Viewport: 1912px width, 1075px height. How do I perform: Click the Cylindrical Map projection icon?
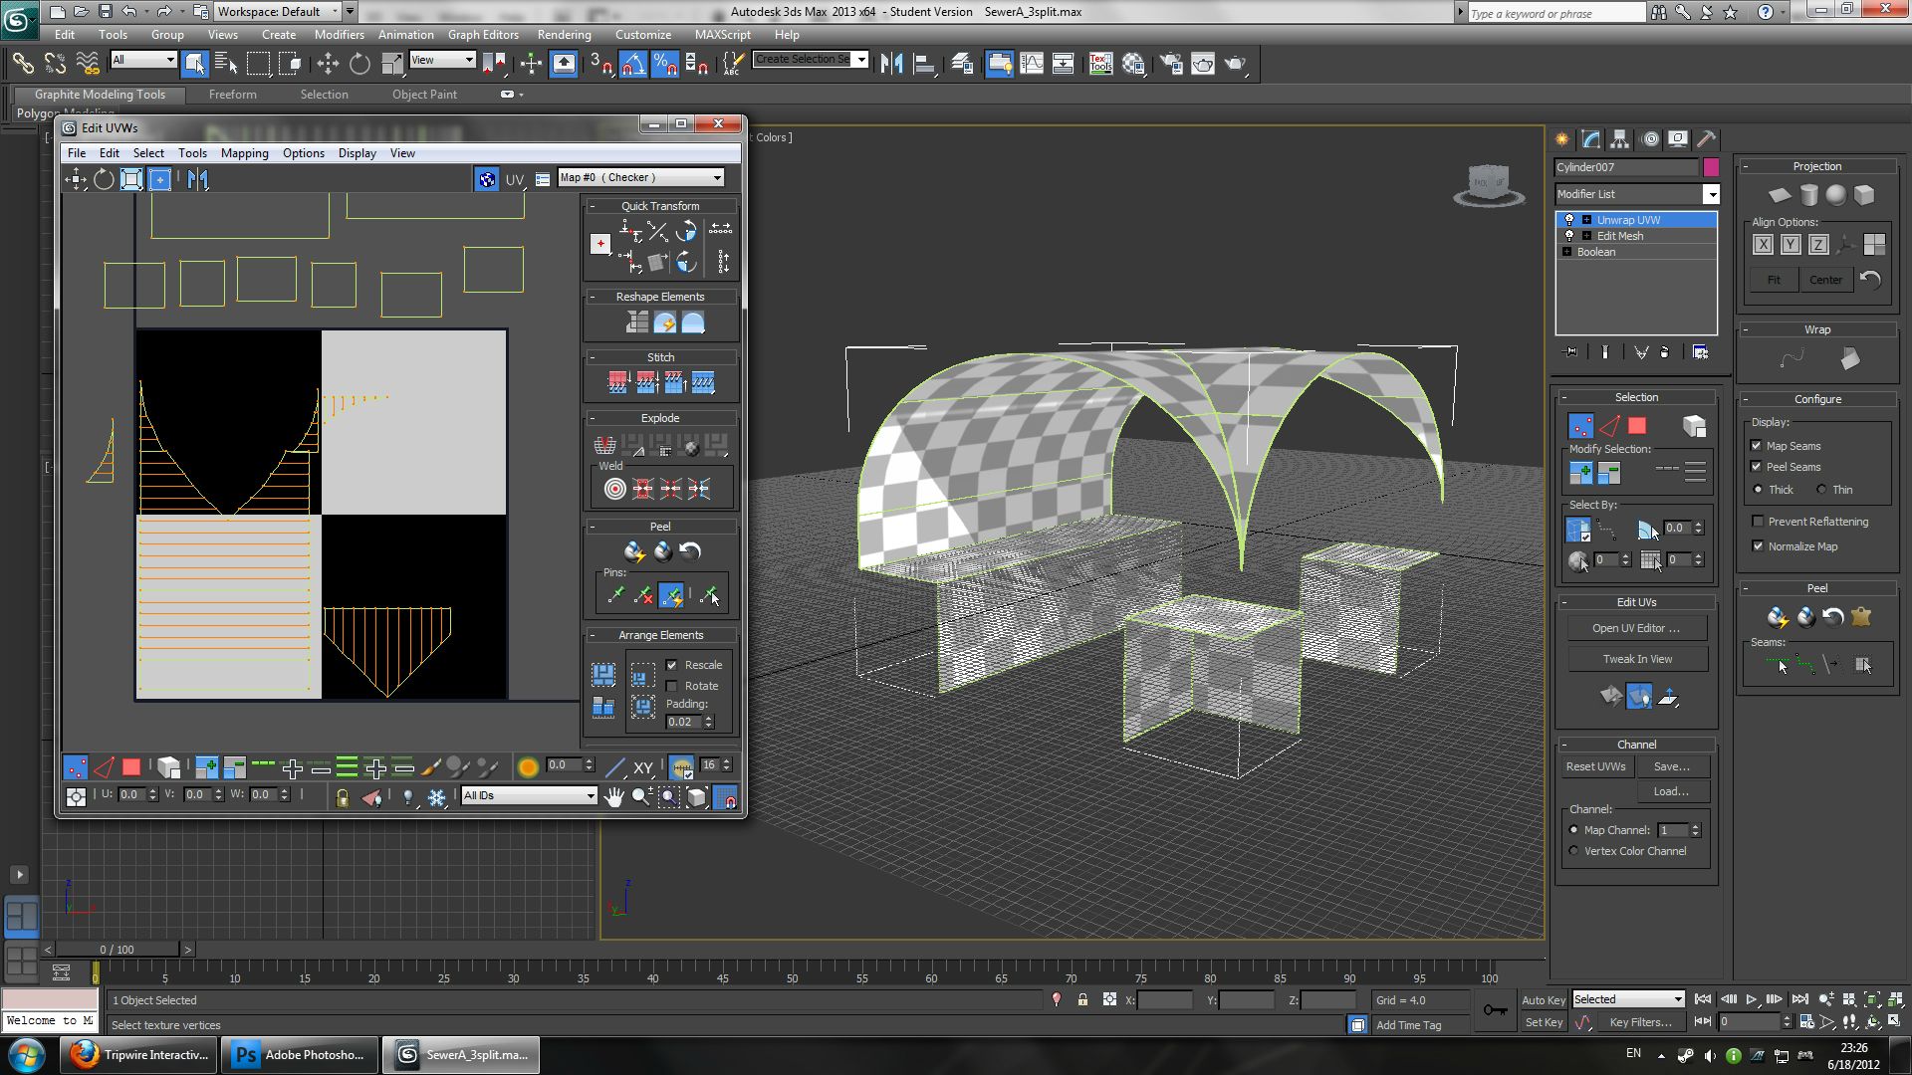pyautogui.click(x=1808, y=195)
